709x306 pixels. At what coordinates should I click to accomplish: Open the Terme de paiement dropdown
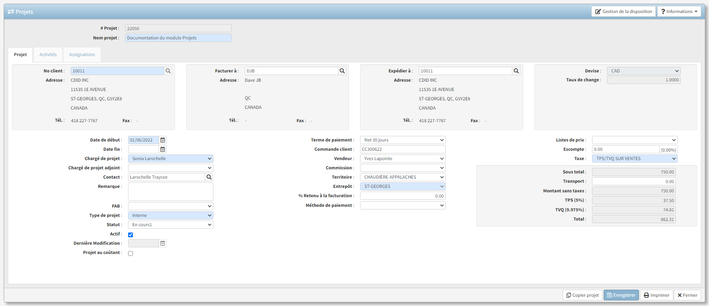(x=403, y=140)
